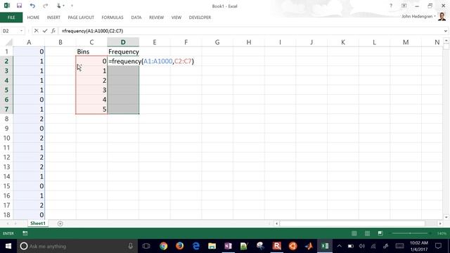Click bin value 3 in cell C5
The image size is (450, 253).
click(91, 90)
